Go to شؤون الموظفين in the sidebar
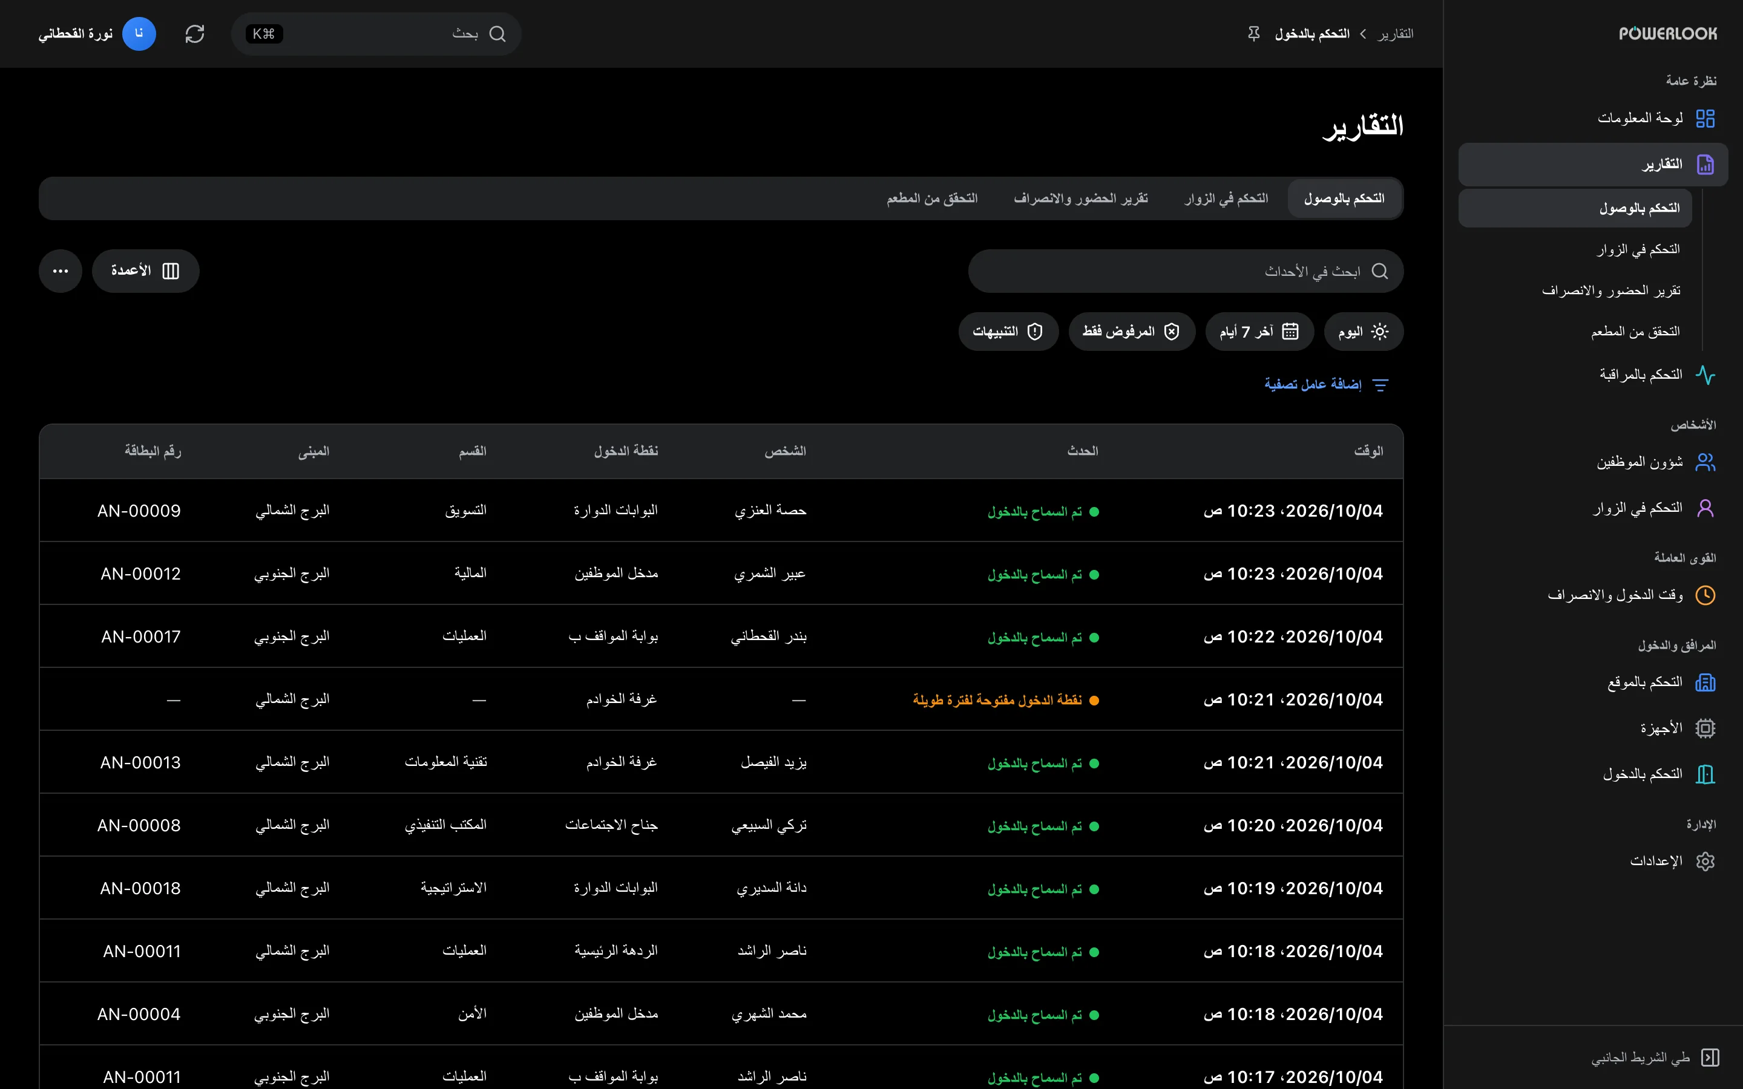The image size is (1743, 1089). pyautogui.click(x=1593, y=462)
